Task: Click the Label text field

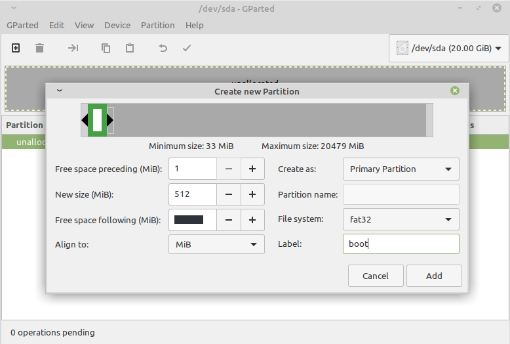Action: click(x=401, y=244)
